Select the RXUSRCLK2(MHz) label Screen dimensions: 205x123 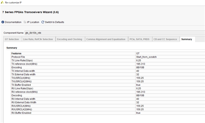pyautogui.click(x=22, y=110)
